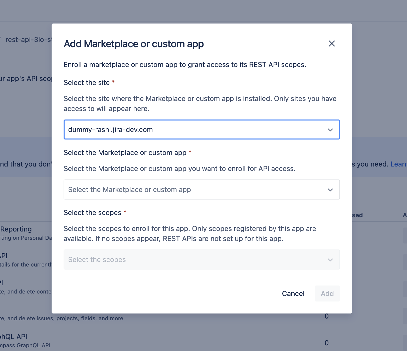Click the Compass GraphQL API description text

click(25, 345)
